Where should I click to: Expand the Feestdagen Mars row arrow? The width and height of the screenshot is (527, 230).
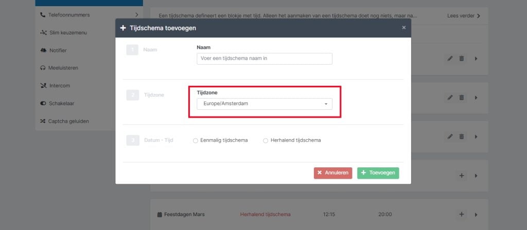pyautogui.click(x=476, y=215)
